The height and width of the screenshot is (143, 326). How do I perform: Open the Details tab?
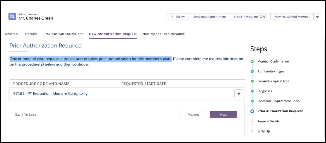coord(31,34)
